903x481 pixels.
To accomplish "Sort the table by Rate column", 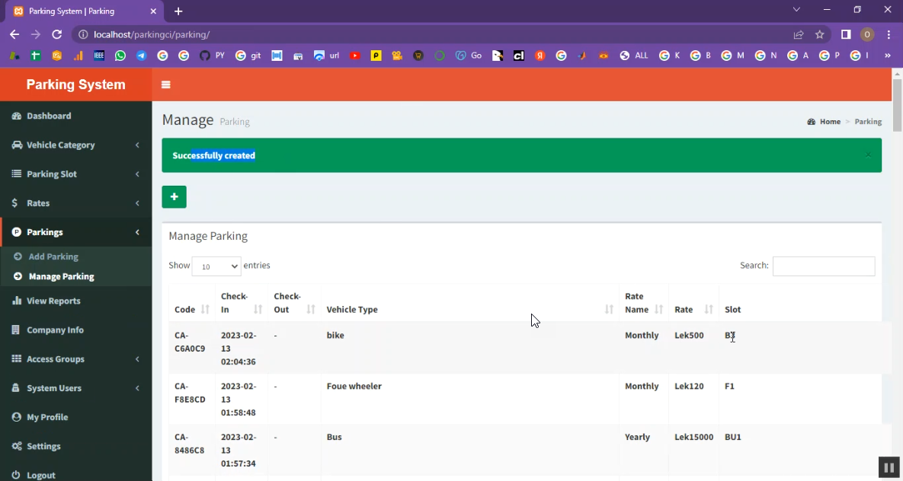I will [x=693, y=310].
